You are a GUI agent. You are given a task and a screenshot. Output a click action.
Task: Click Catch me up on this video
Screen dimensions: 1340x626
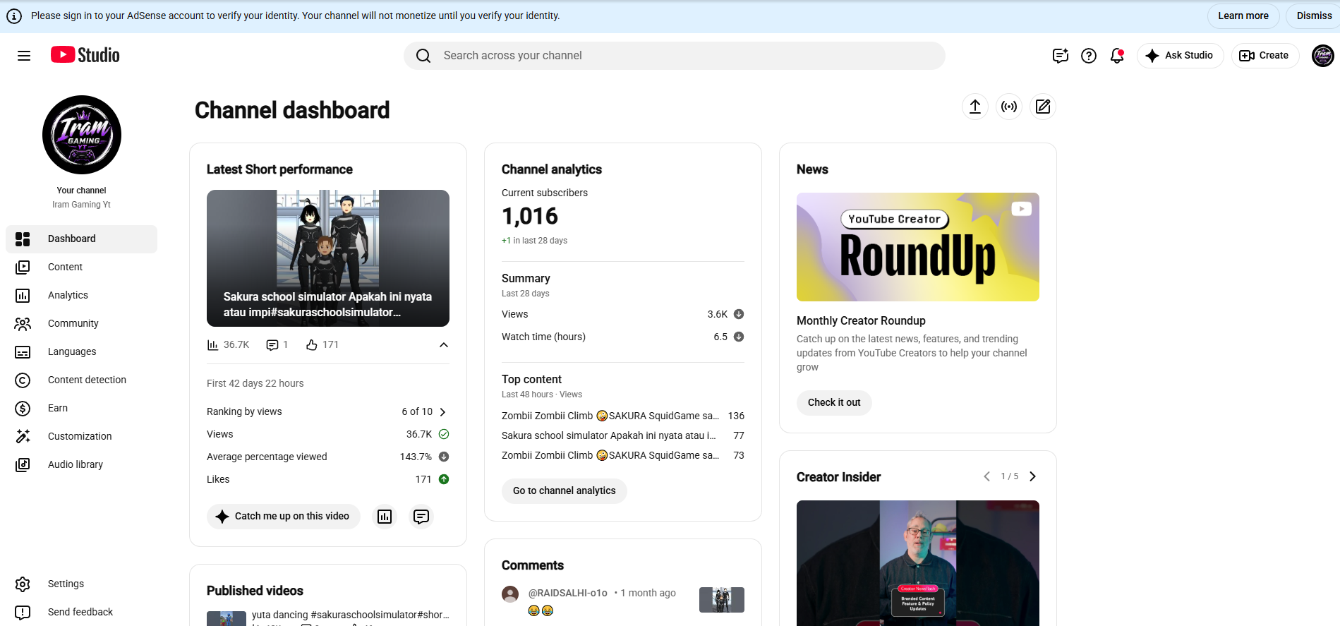(x=284, y=517)
